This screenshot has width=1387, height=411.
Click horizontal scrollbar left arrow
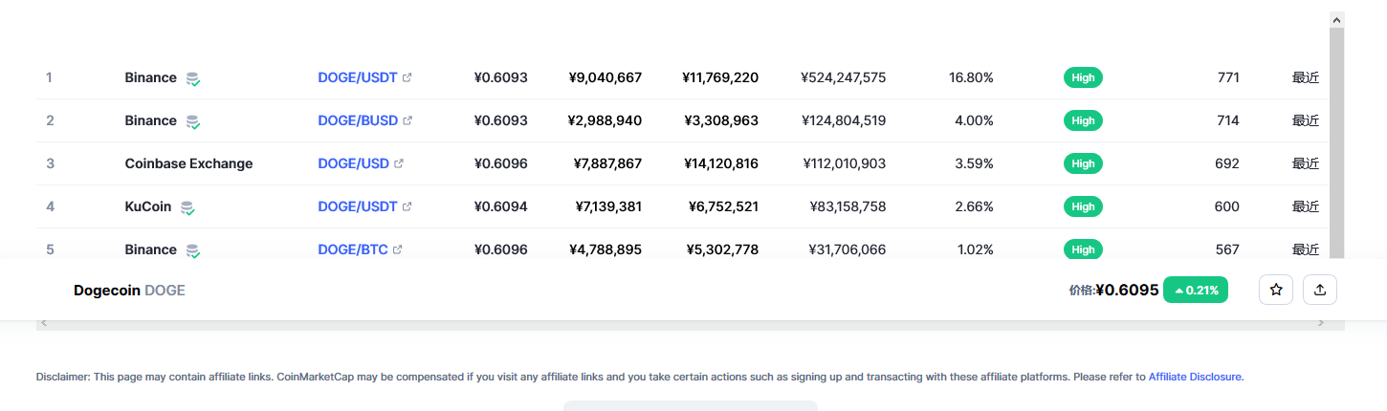(43, 324)
